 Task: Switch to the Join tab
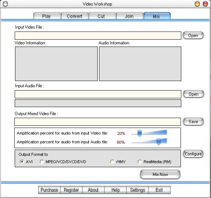pyautogui.click(x=130, y=16)
